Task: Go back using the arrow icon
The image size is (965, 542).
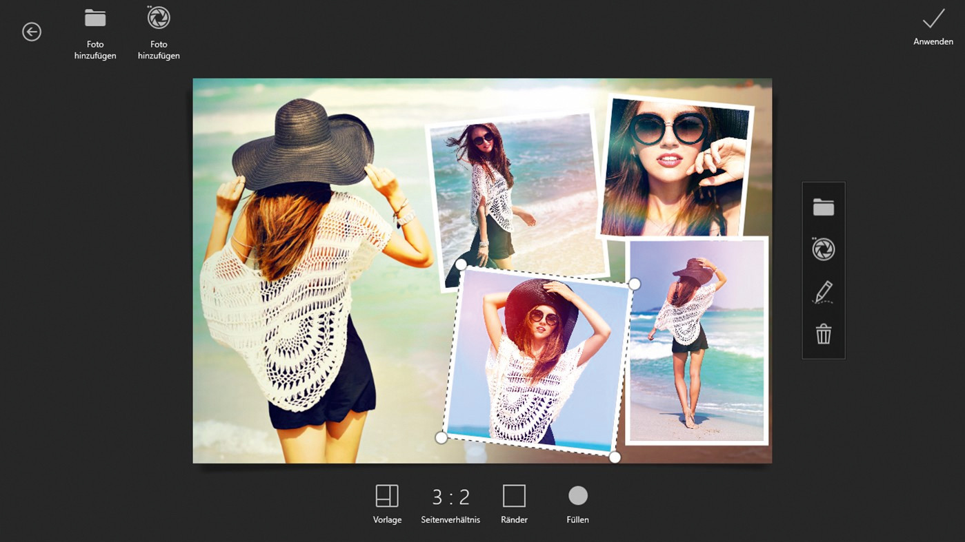Action: tap(32, 32)
